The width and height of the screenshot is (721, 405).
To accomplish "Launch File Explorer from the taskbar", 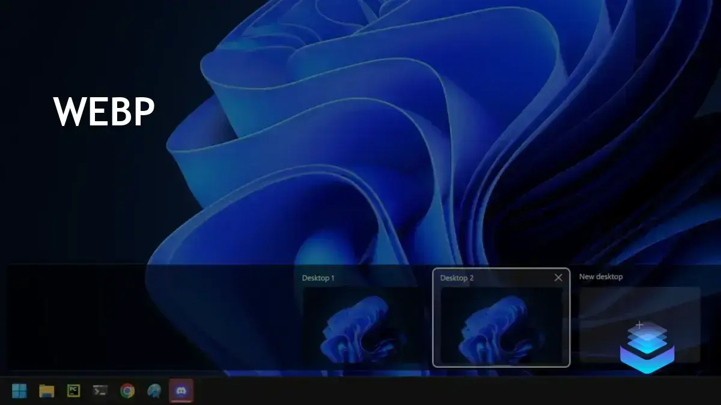I will [46, 391].
